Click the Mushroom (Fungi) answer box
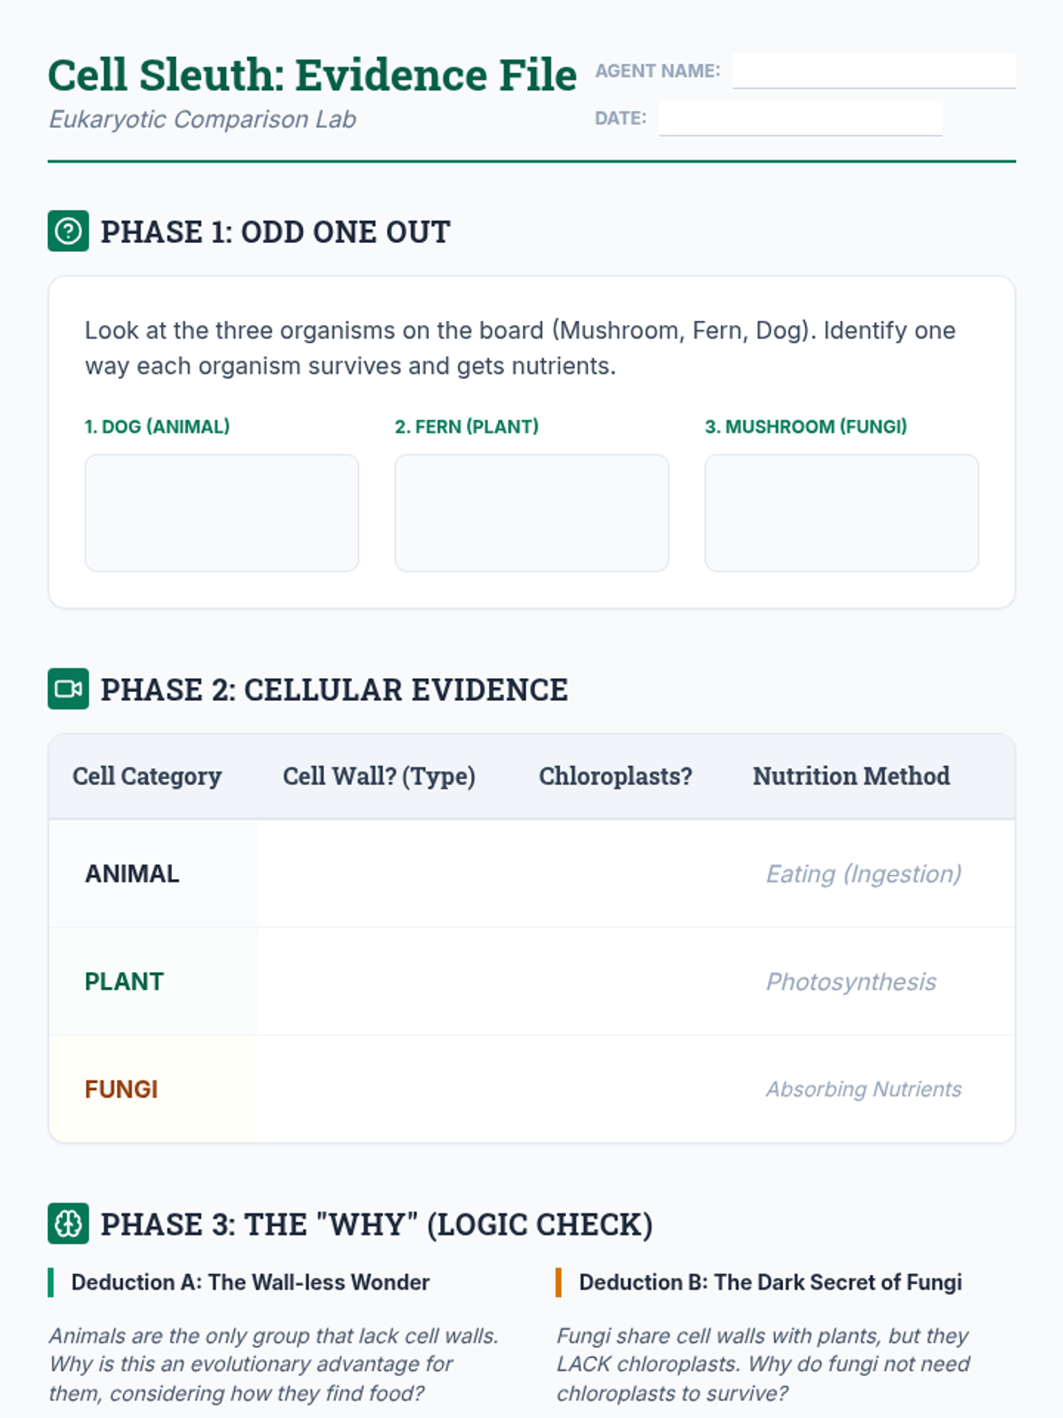This screenshot has width=1063, height=1418. pos(842,513)
